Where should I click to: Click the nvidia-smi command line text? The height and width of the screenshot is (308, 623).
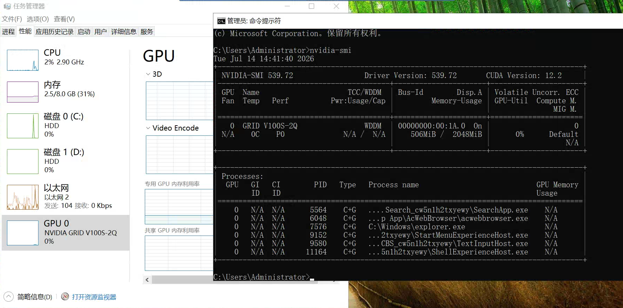331,50
